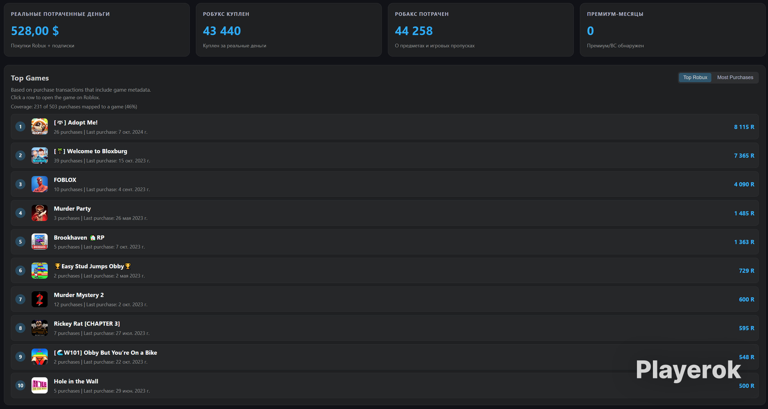This screenshot has height=409, width=768.
Task: Select the premium months card showing 0
Action: (673, 30)
